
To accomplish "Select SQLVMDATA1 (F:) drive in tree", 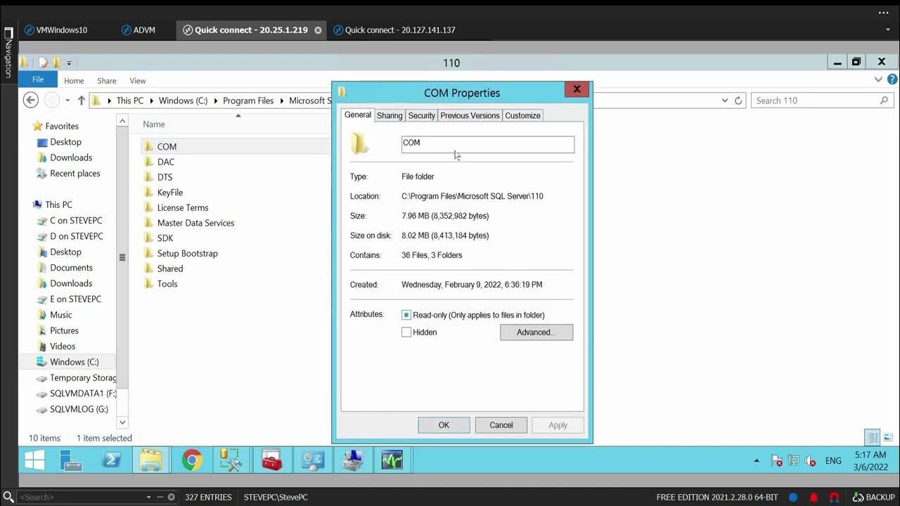I will point(76,394).
